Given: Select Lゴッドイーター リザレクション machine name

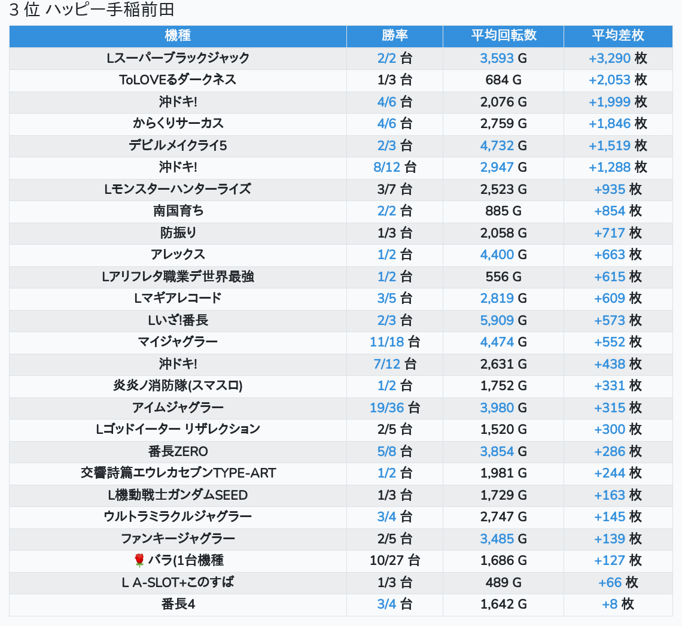Looking at the screenshot, I should 178,429.
